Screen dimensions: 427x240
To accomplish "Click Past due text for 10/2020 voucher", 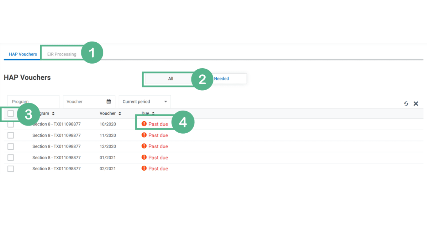I will coord(158,124).
